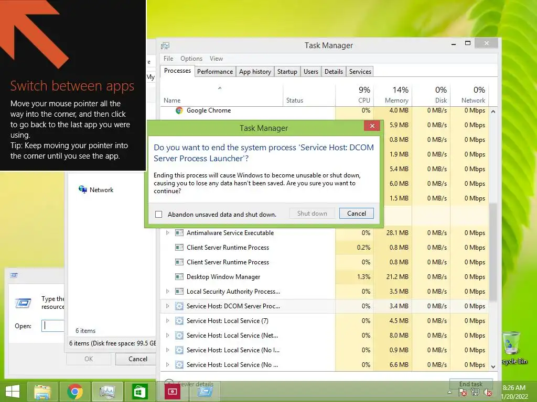Switch to the App history tab

pos(255,71)
